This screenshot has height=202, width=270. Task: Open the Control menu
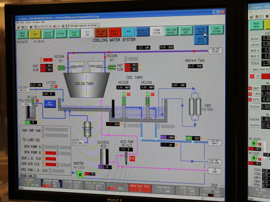[28, 22]
